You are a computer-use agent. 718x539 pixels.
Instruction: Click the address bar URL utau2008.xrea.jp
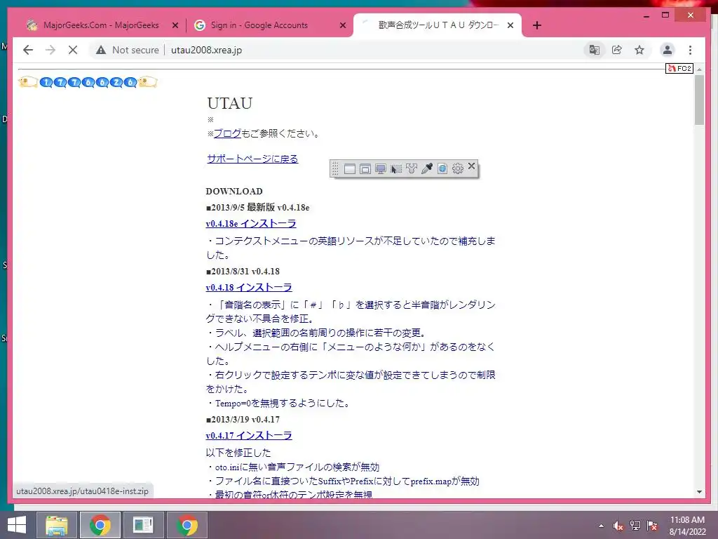click(207, 50)
